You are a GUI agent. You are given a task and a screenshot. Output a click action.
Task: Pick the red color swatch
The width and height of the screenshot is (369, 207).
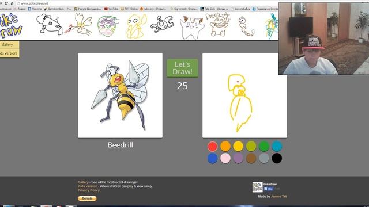pos(213,146)
